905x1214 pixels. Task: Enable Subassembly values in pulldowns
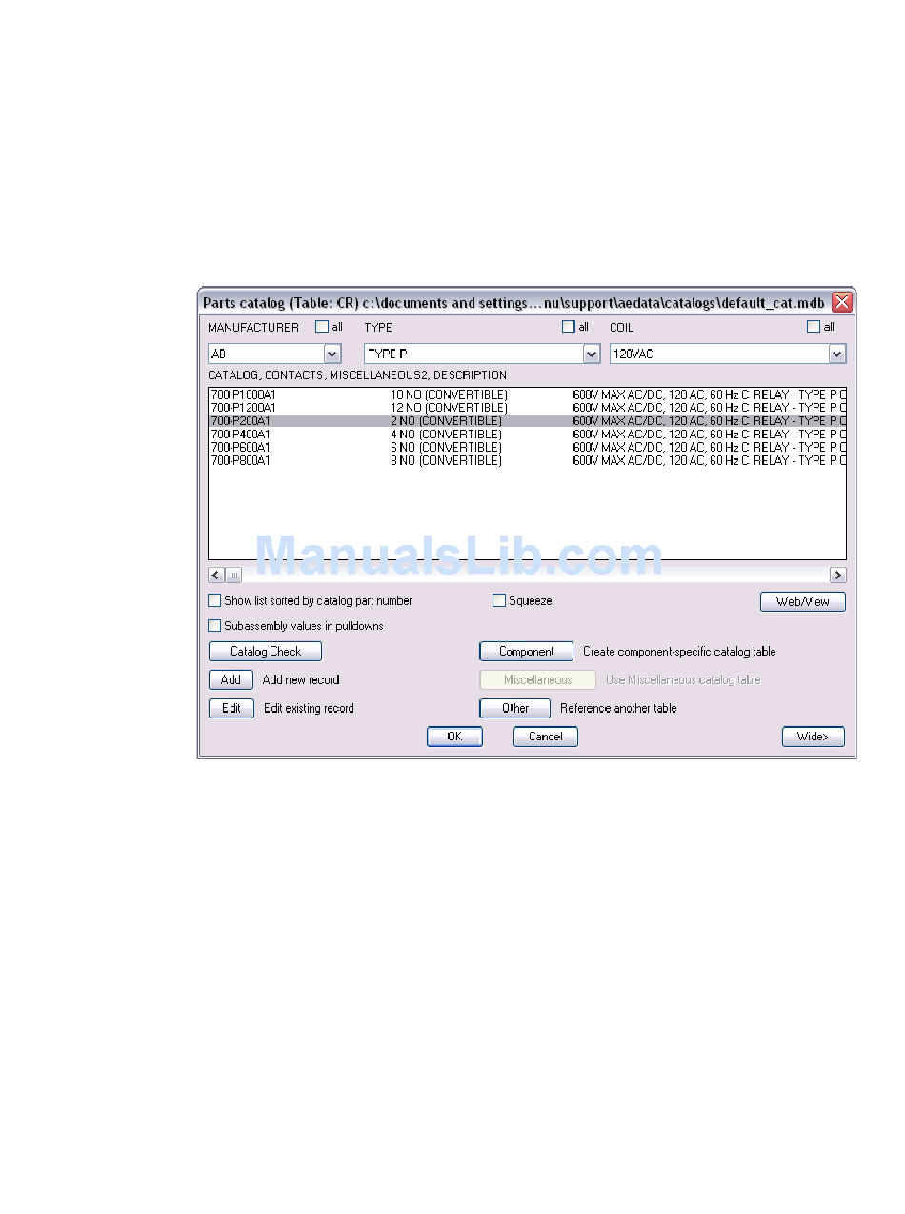coord(214,626)
